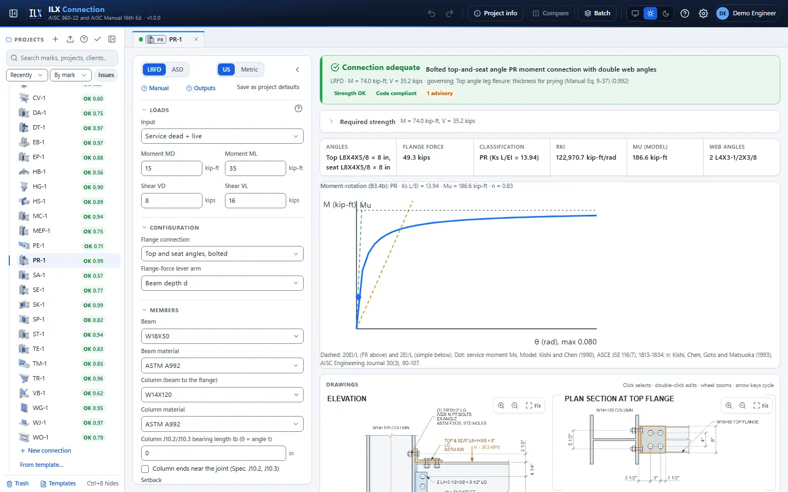Collapse the input panel with the left chevron
Viewport: 788px width, 492px height.
click(x=298, y=69)
